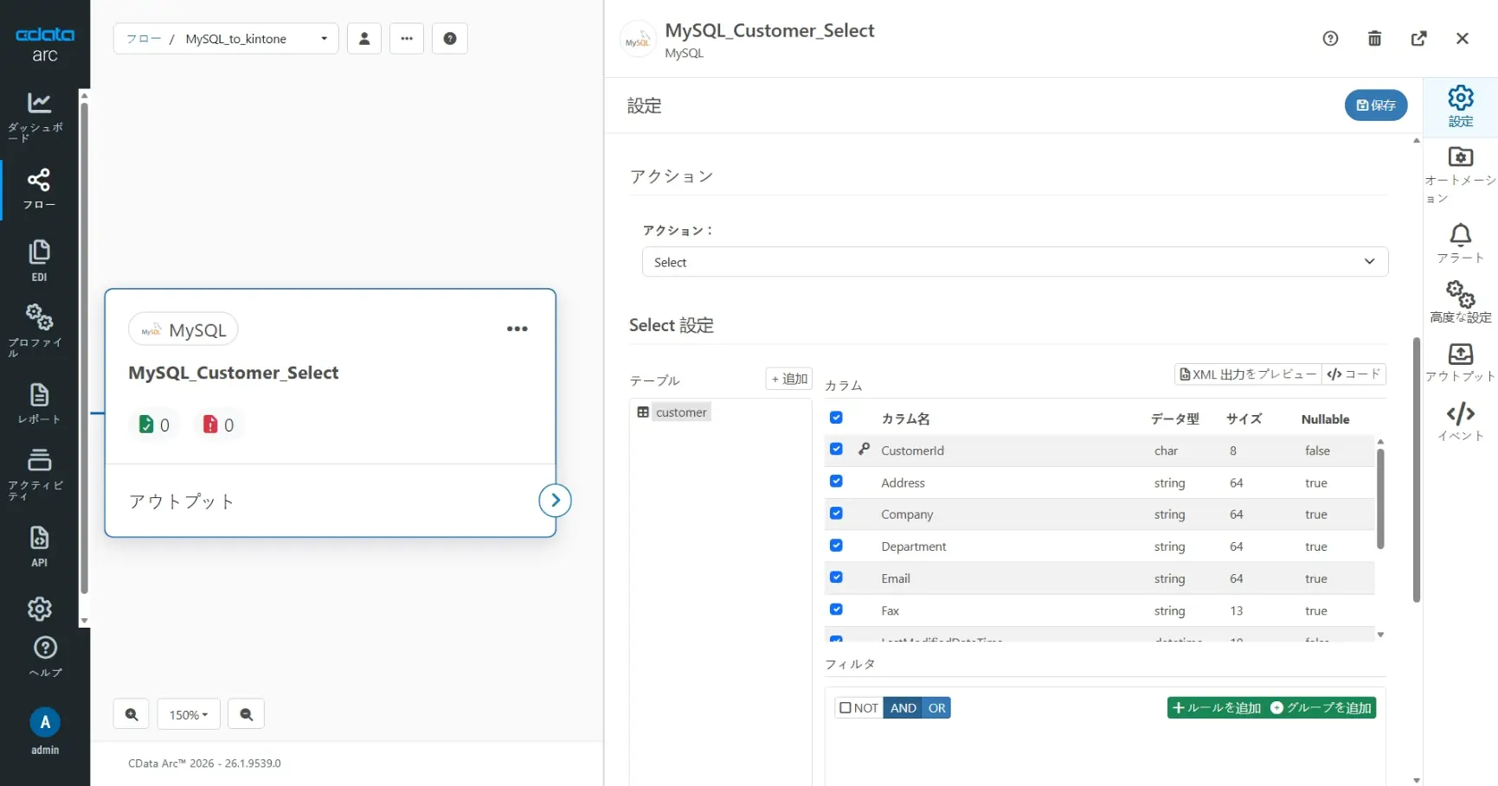Click the zoom in magnifier icon

(x=132, y=714)
